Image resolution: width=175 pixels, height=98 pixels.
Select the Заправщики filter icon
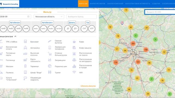50,60
